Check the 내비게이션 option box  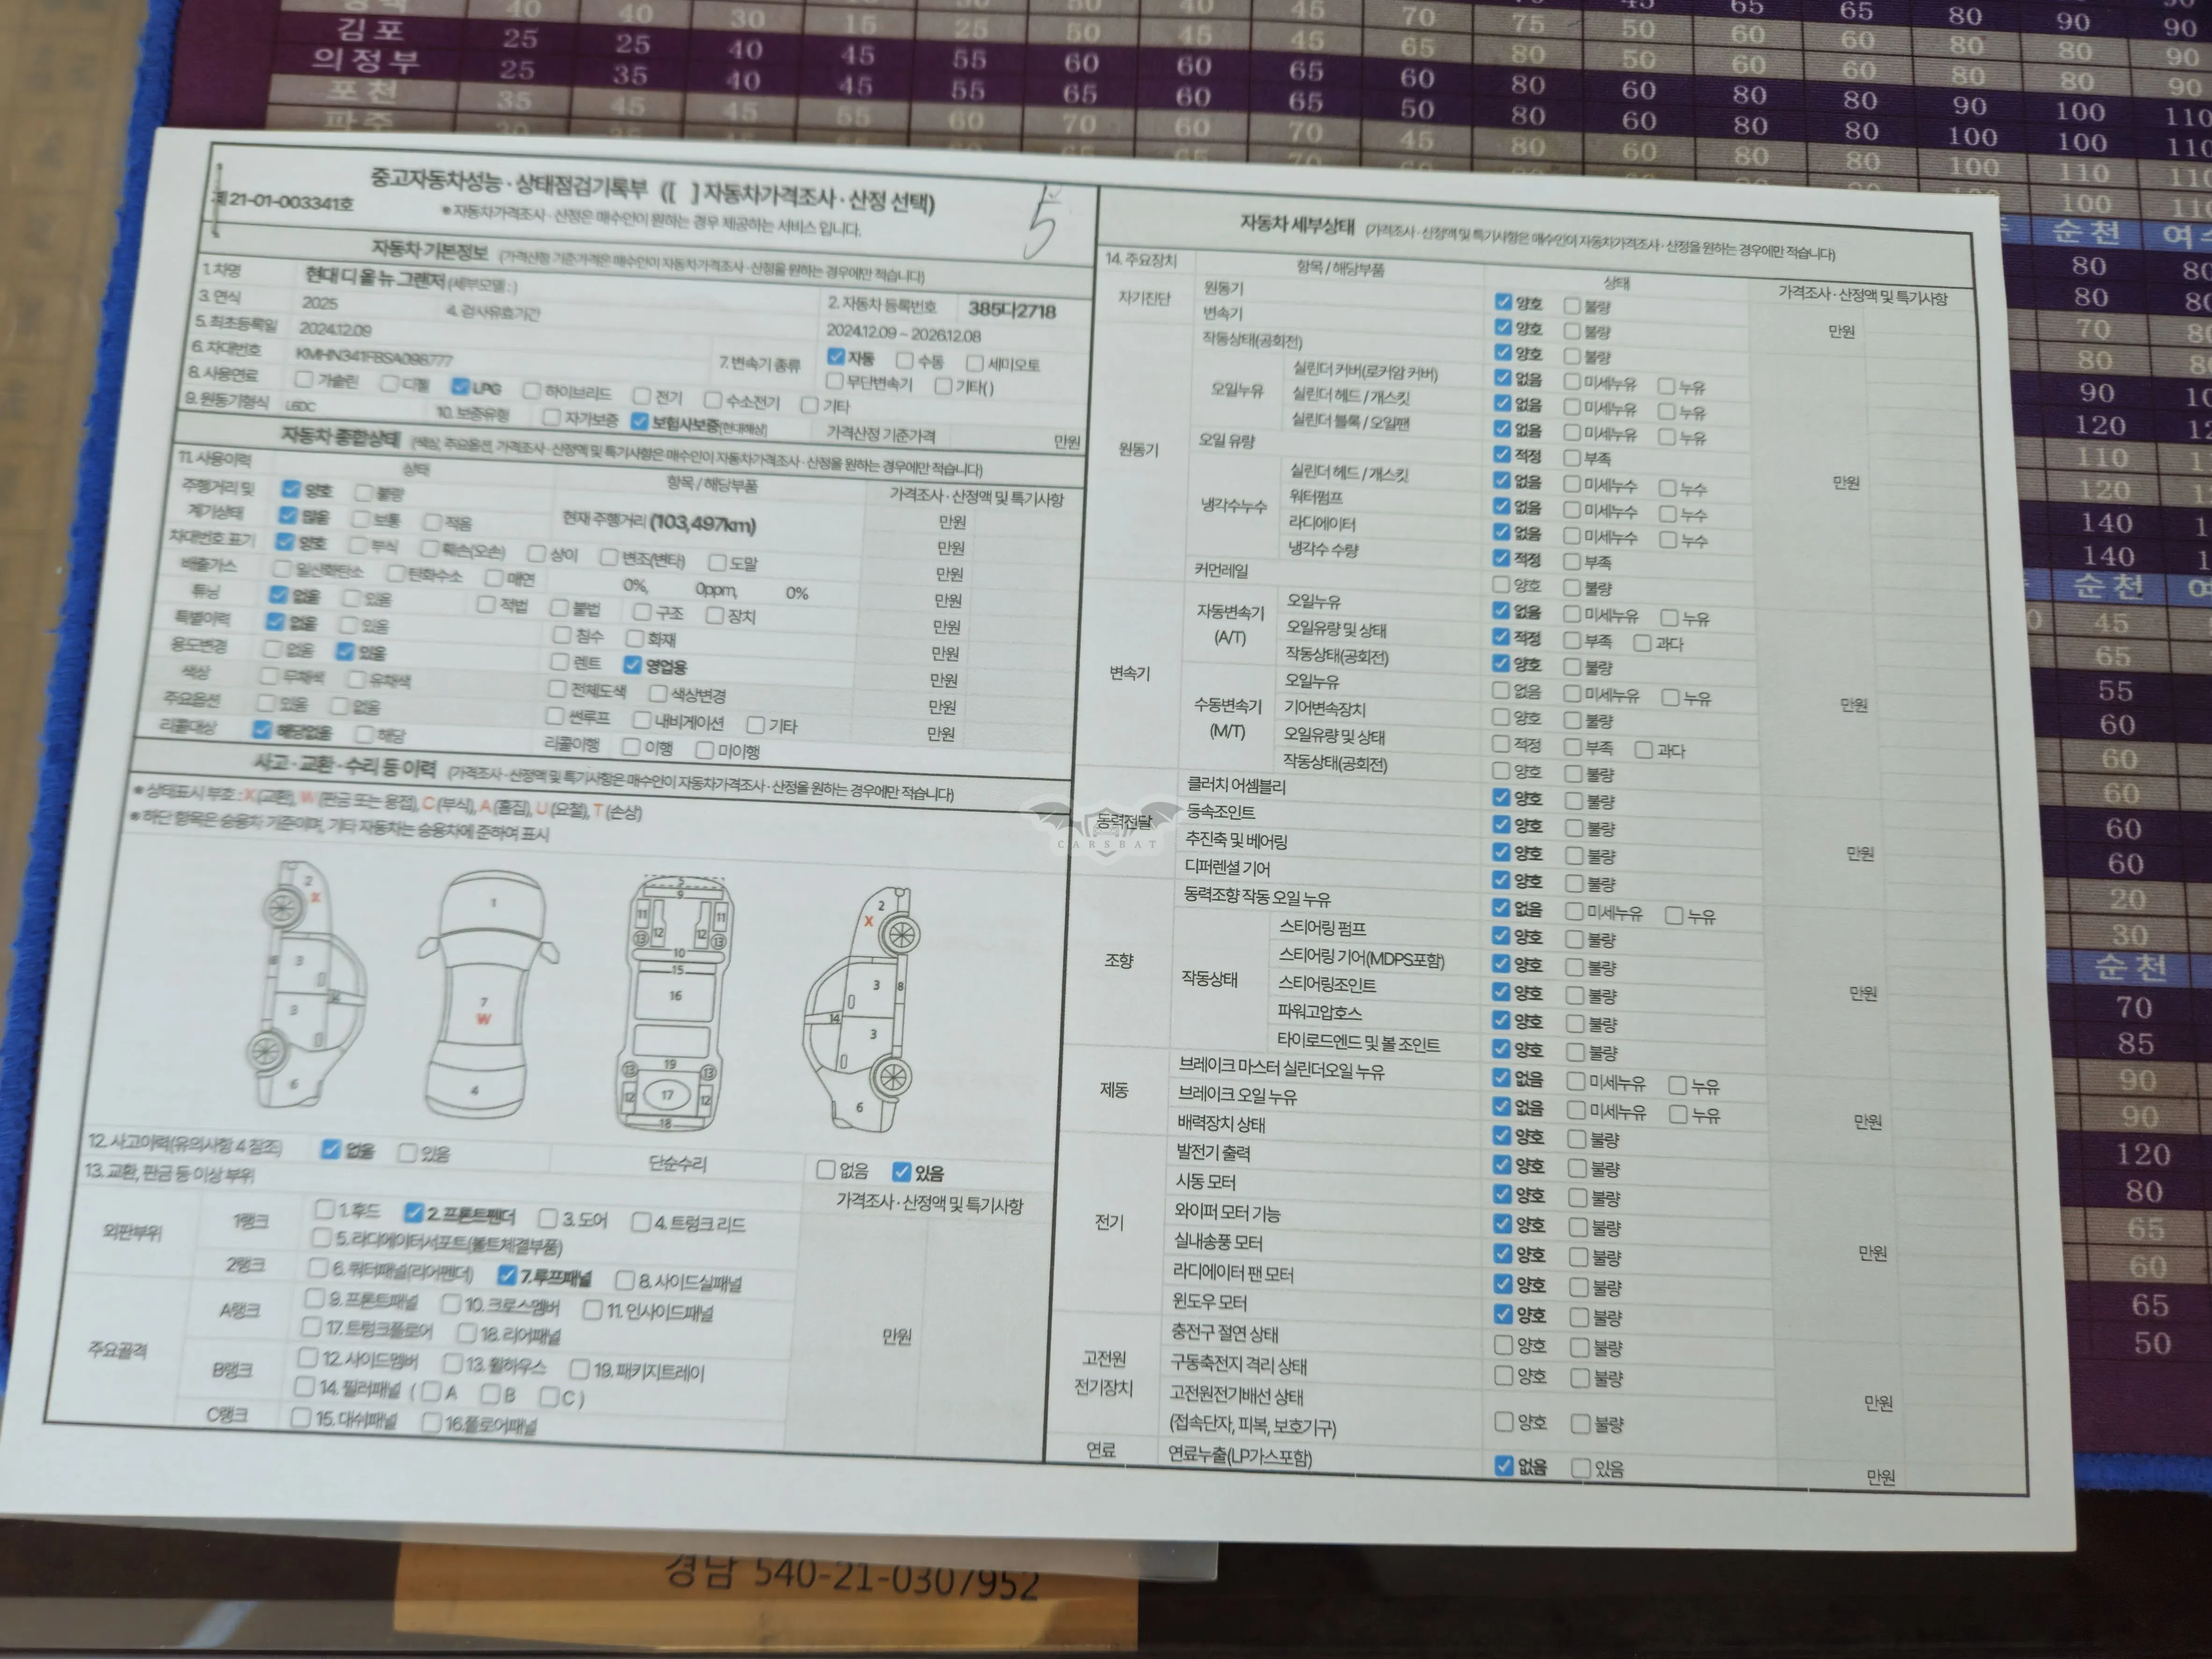pyautogui.click(x=642, y=719)
